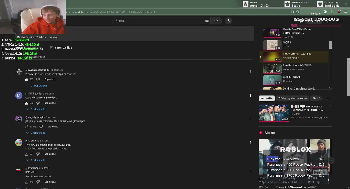Dislike klaudiuszgasiorek3344's comment
350x189 pixels.
(x=38, y=79)
